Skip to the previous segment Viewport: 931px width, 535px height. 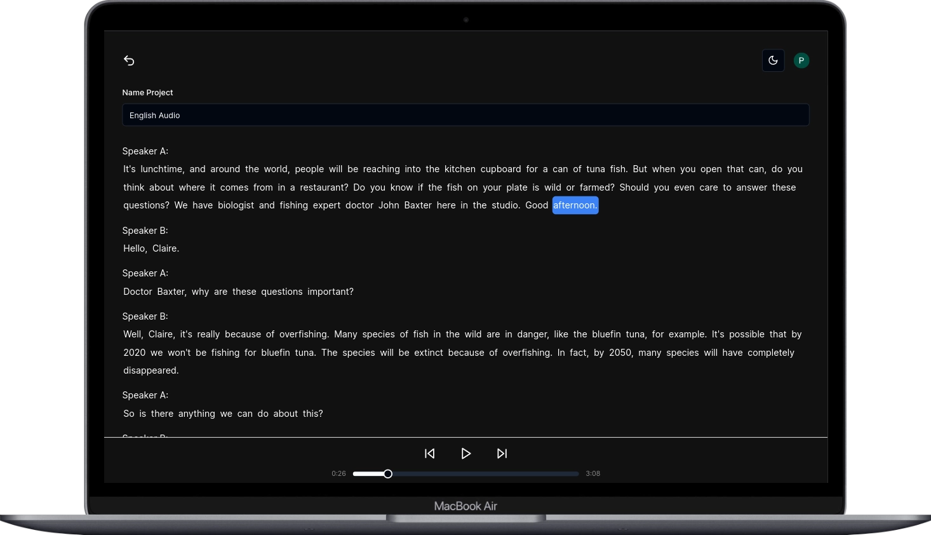pos(430,454)
